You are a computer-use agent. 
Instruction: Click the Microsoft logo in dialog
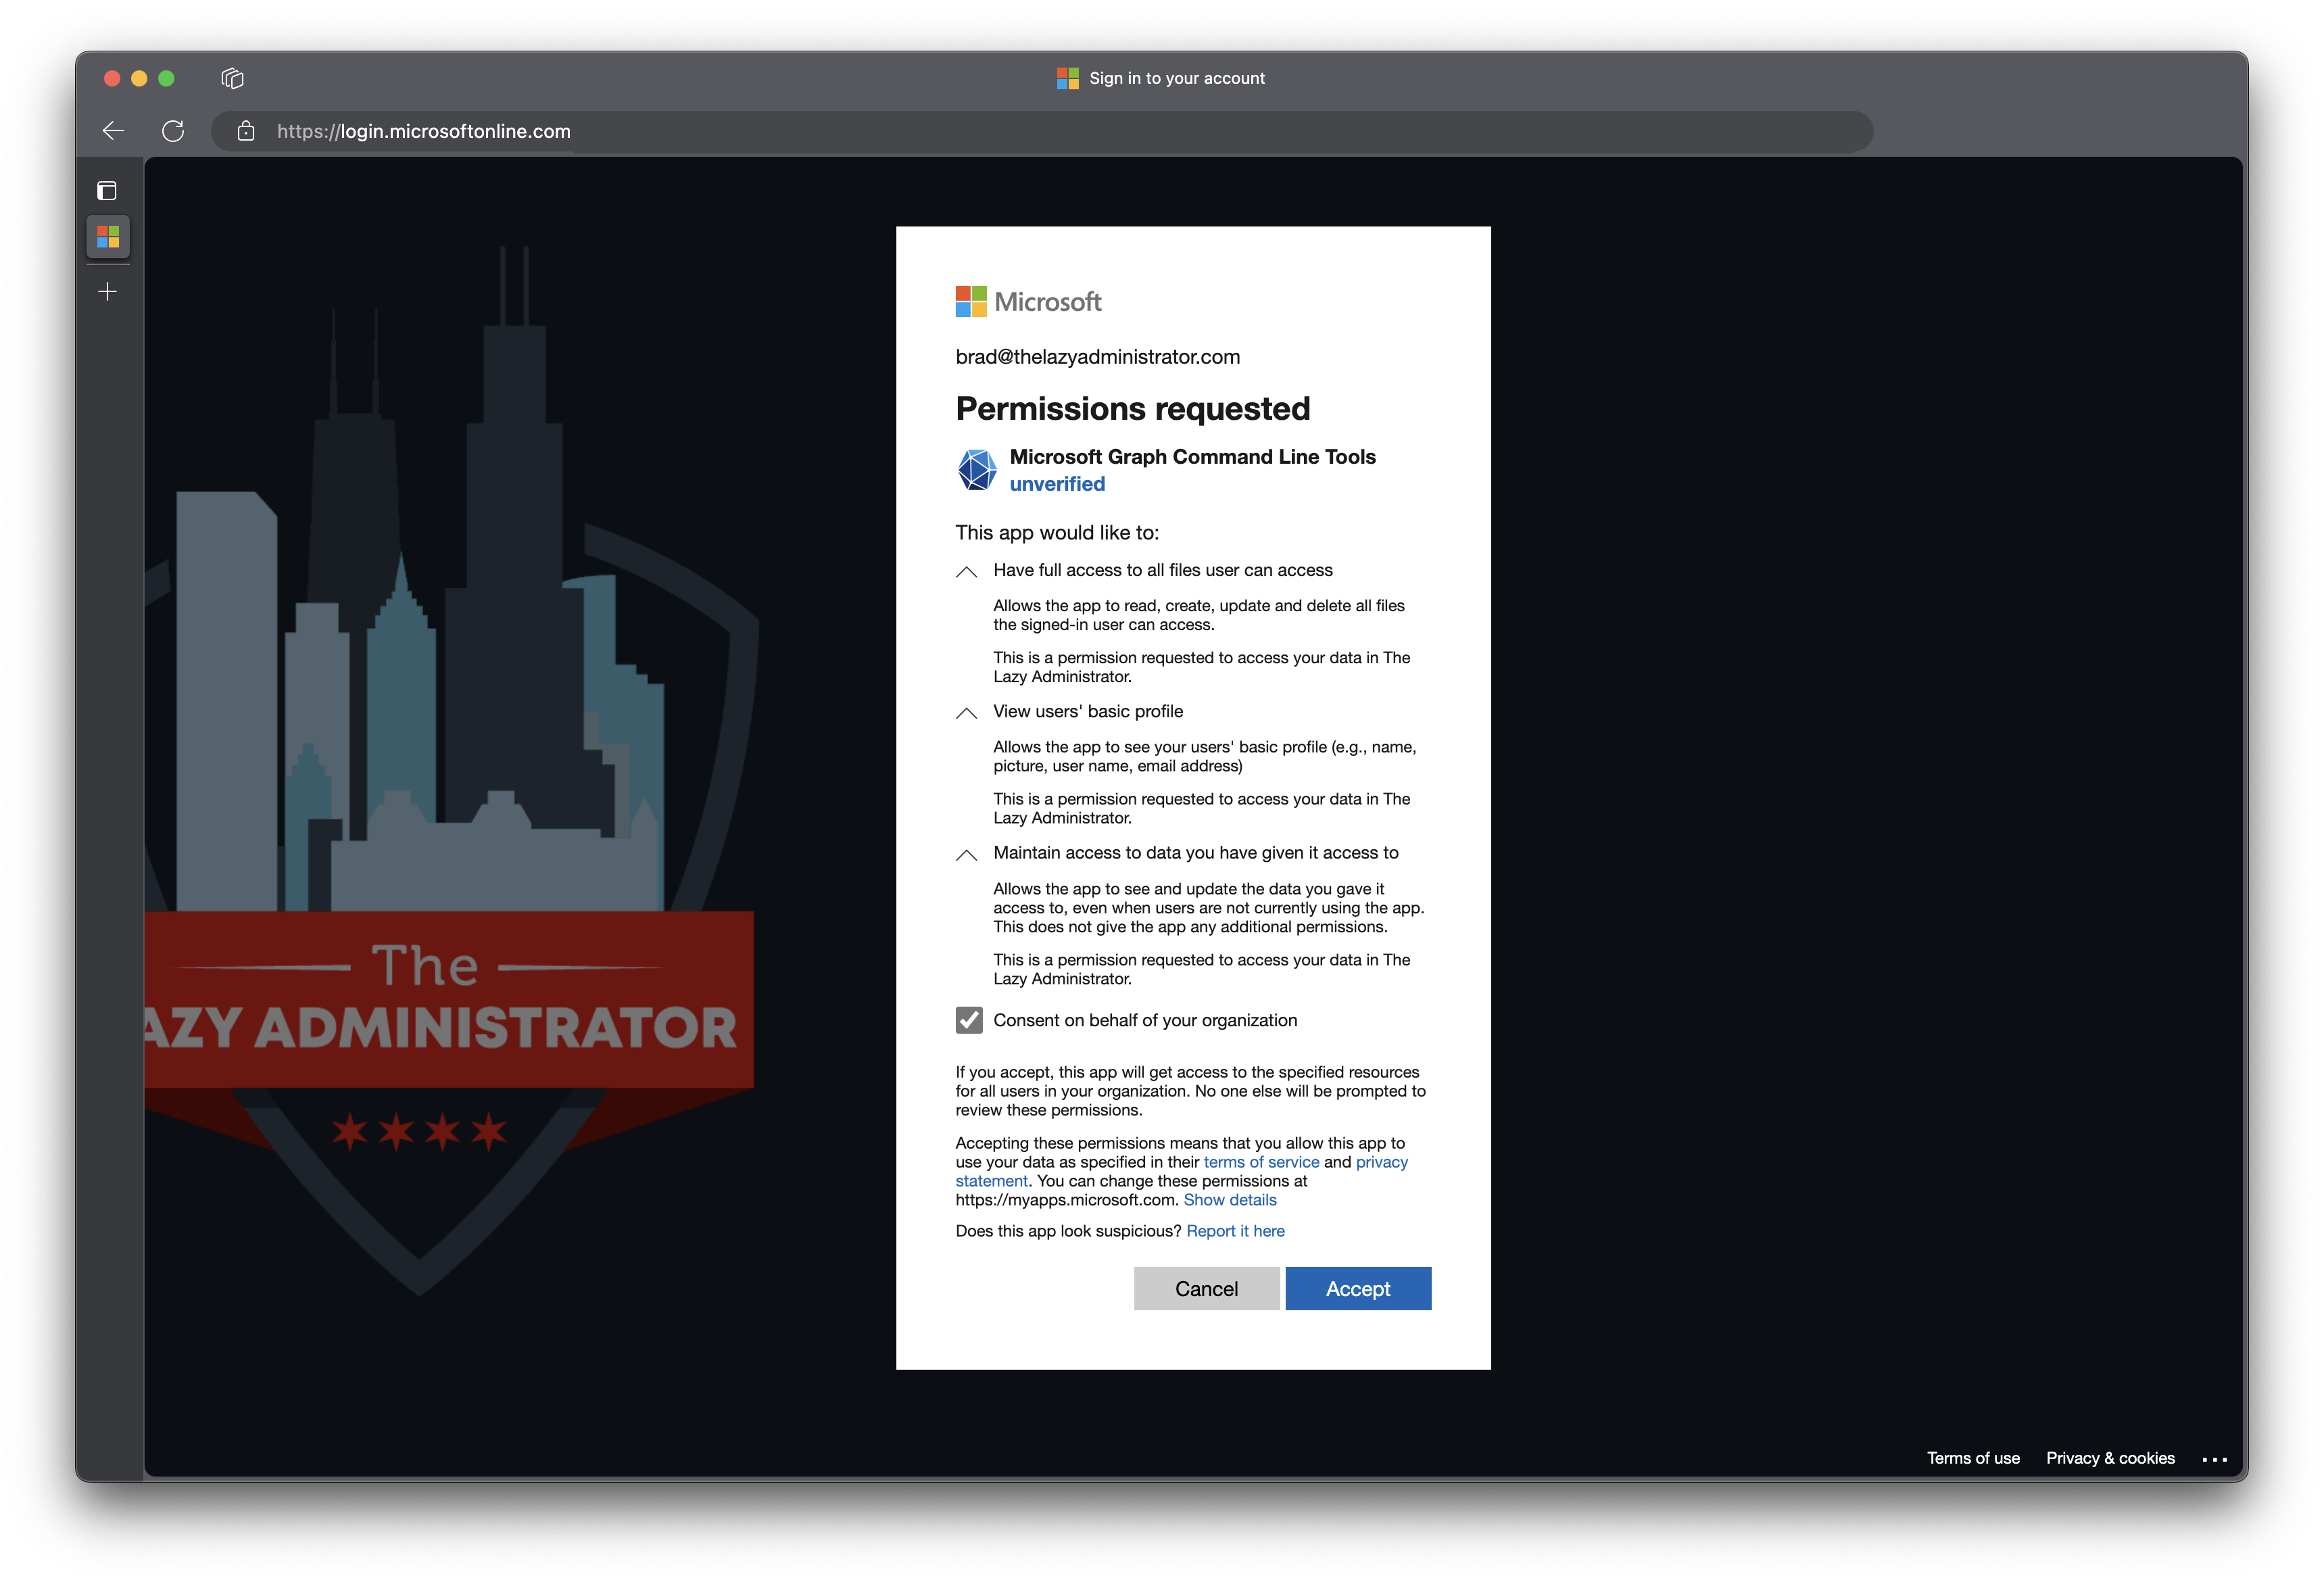click(1028, 302)
